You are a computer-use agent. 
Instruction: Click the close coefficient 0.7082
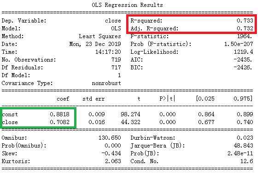[60, 122]
